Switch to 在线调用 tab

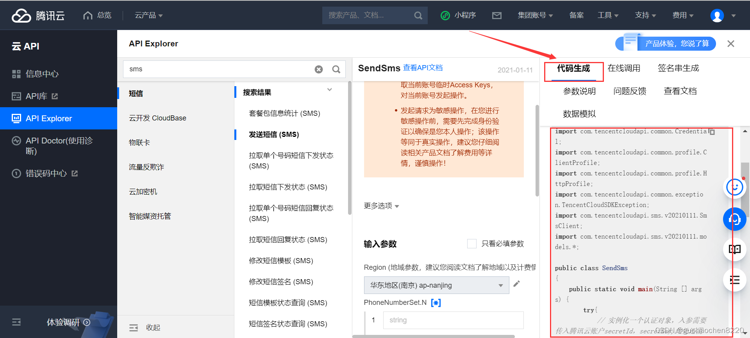624,69
